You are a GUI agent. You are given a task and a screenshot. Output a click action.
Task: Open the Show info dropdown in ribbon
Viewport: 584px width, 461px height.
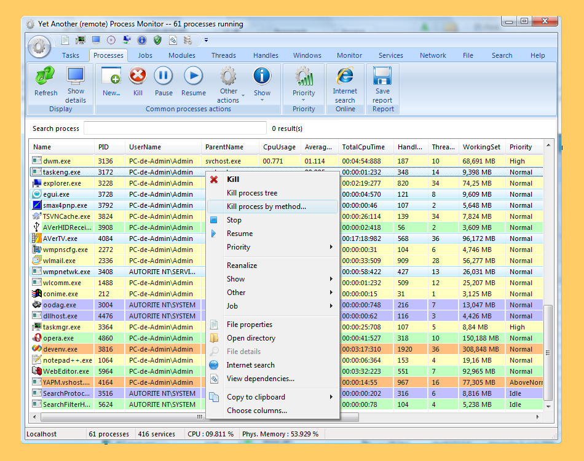(x=262, y=84)
